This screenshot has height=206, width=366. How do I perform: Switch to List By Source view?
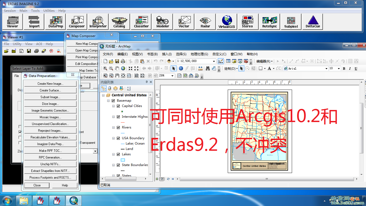coord(109,88)
